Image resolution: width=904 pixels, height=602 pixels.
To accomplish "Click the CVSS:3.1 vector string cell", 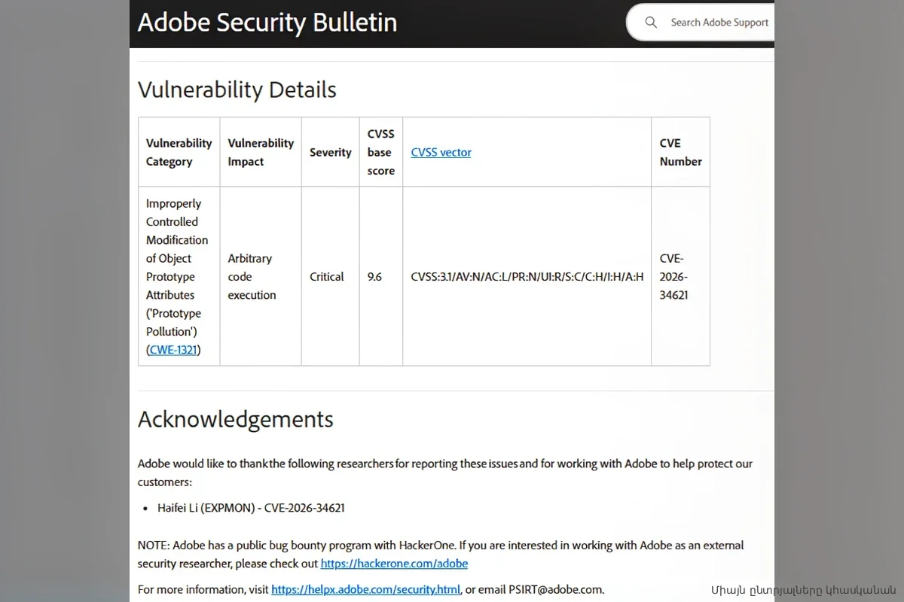I will point(527,277).
